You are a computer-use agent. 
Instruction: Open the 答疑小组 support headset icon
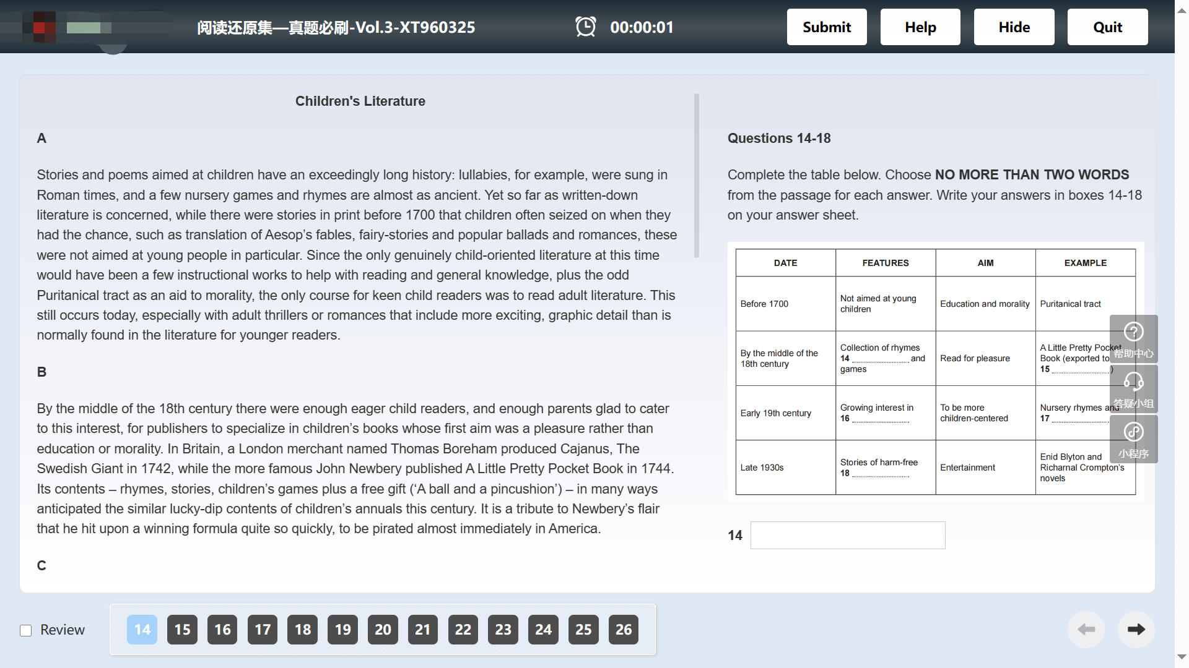[x=1133, y=389]
